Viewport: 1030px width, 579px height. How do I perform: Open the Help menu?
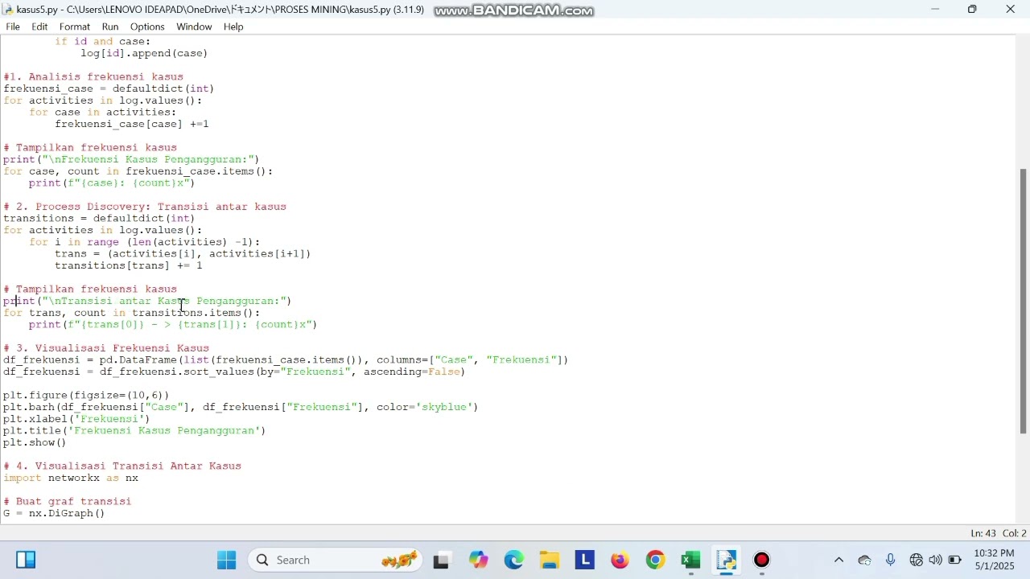[x=233, y=27]
